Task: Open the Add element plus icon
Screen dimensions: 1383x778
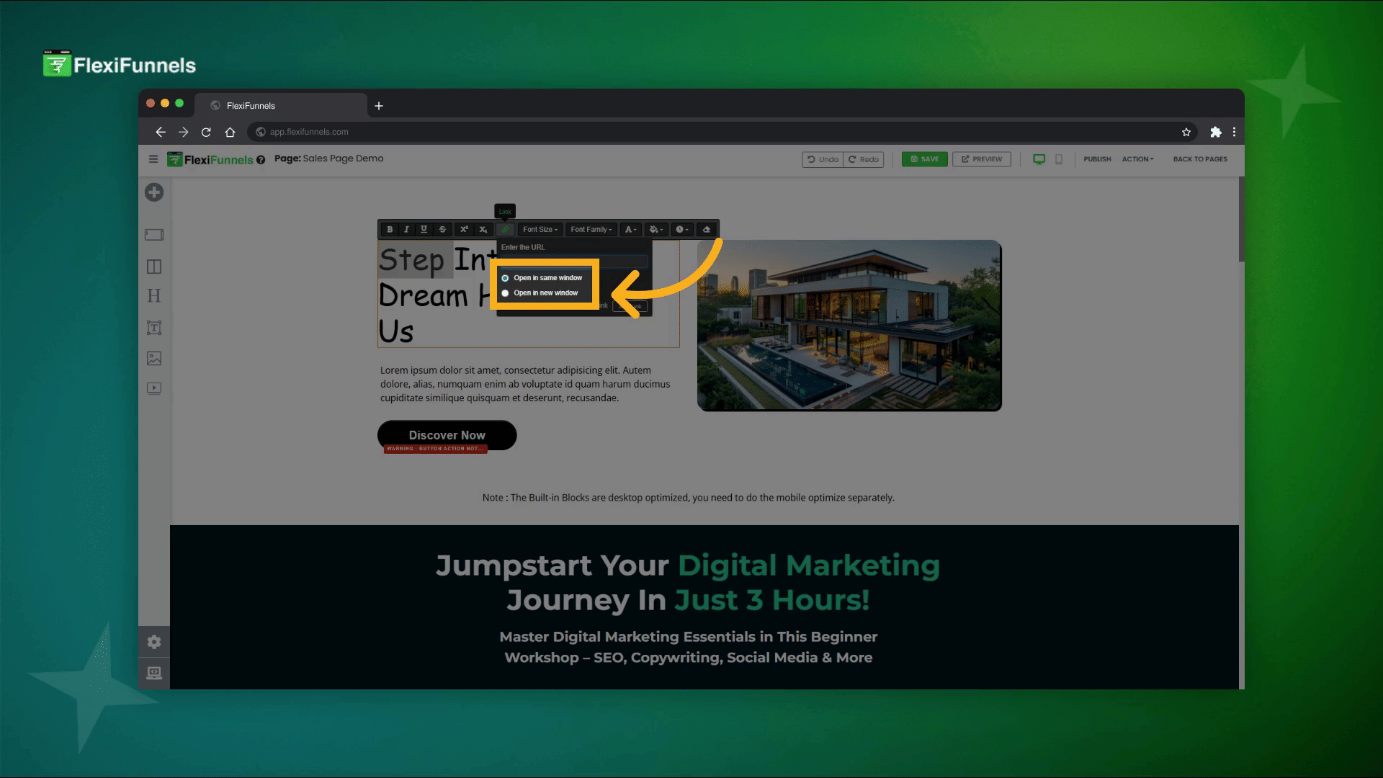Action: point(154,192)
